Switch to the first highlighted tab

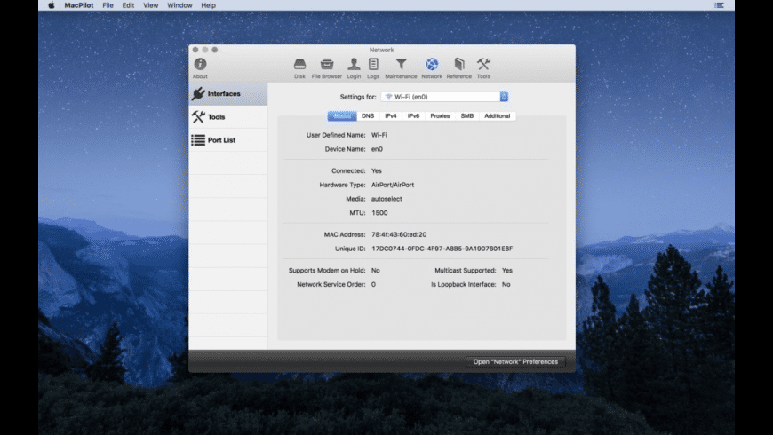342,115
